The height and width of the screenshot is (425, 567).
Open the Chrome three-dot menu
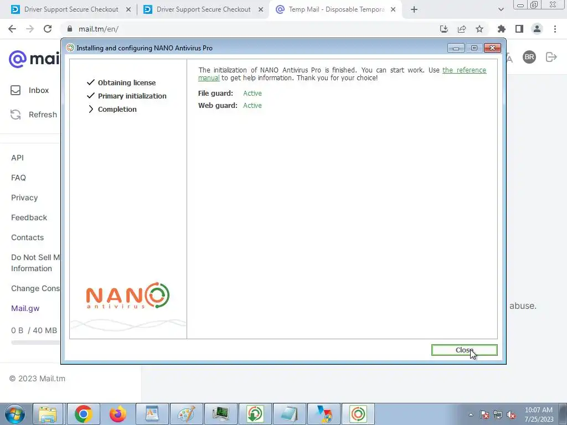click(x=555, y=29)
